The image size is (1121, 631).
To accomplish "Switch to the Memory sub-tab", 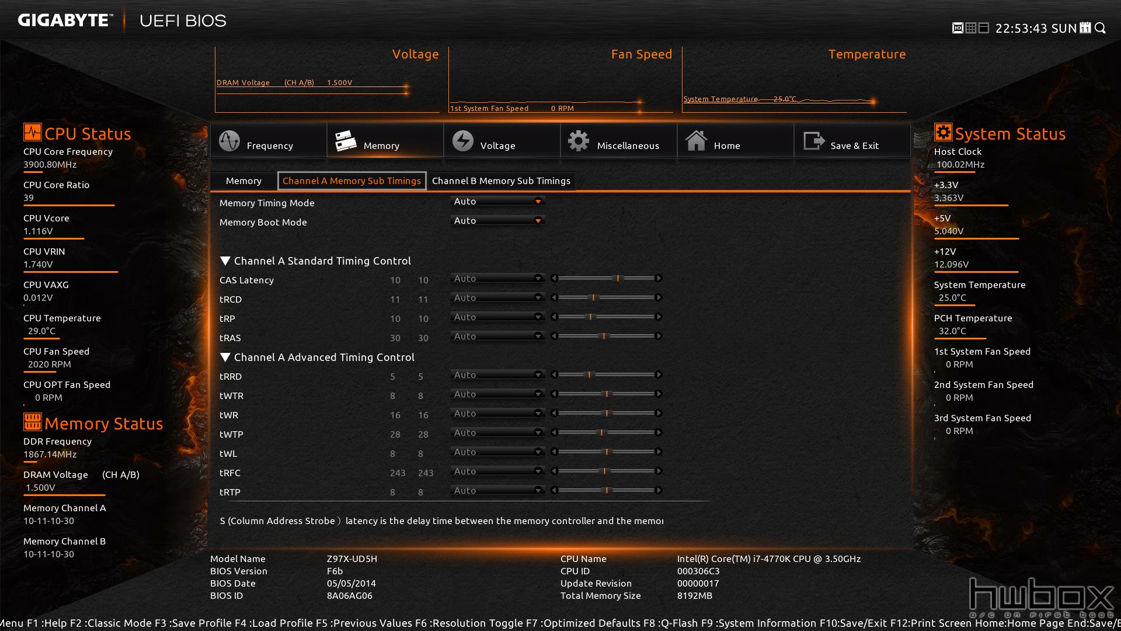I will pos(243,181).
